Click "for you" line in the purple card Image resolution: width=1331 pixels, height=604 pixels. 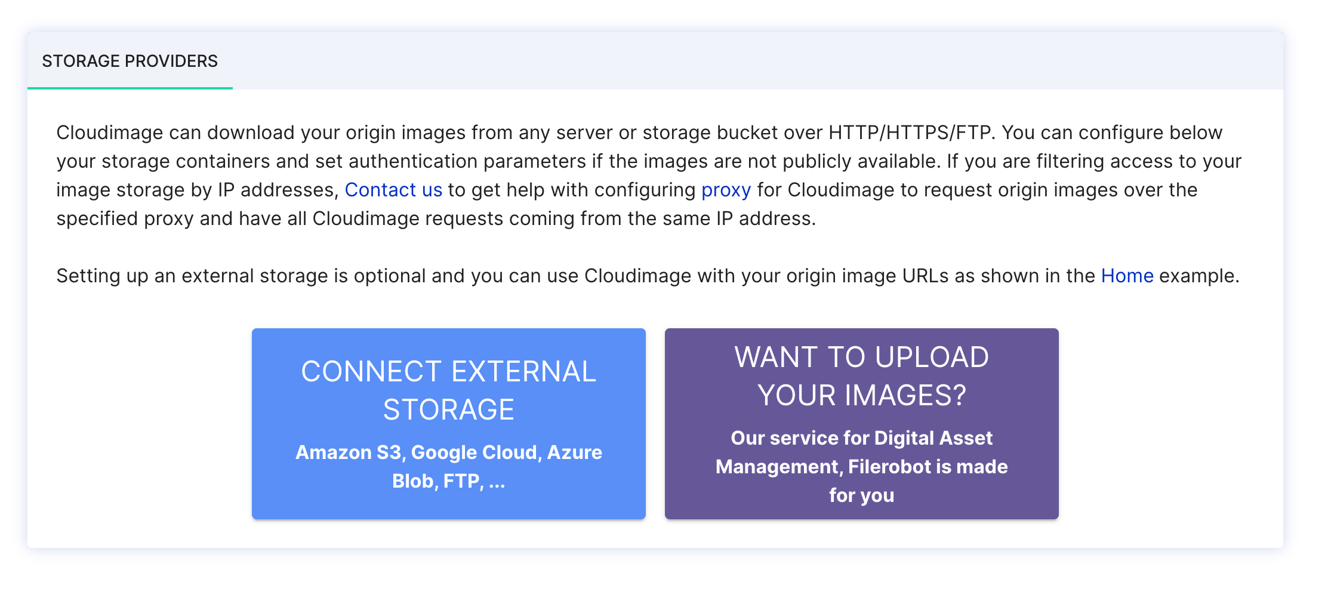coord(861,495)
